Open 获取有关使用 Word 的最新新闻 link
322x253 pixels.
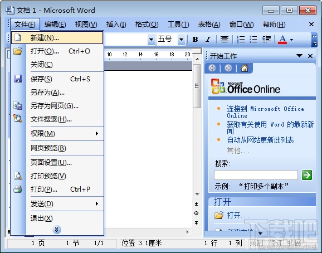[x=270, y=127]
